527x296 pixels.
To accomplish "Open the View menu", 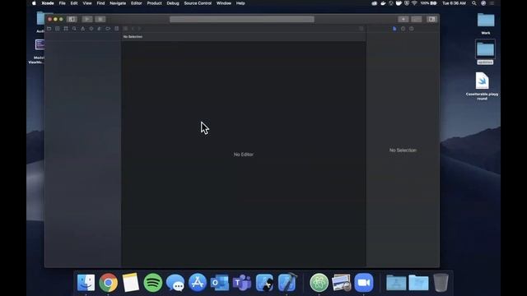I will coord(87,3).
